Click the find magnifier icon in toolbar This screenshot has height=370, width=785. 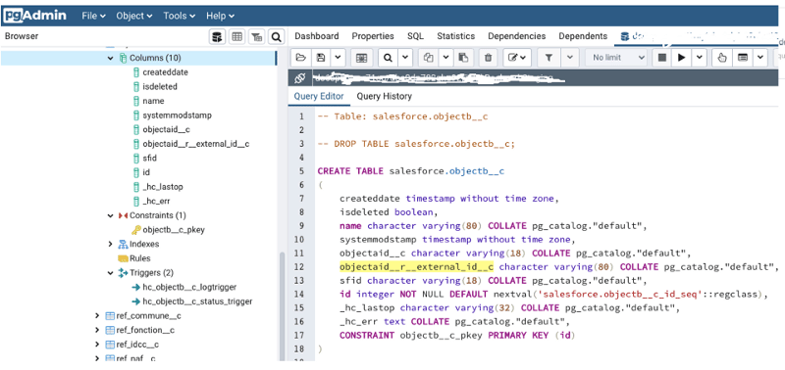388,58
